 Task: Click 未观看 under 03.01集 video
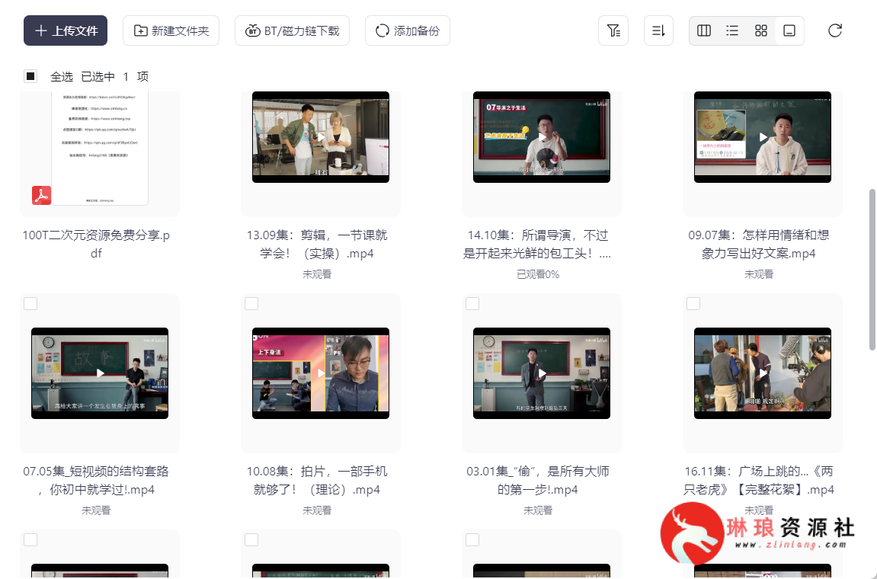coord(537,510)
